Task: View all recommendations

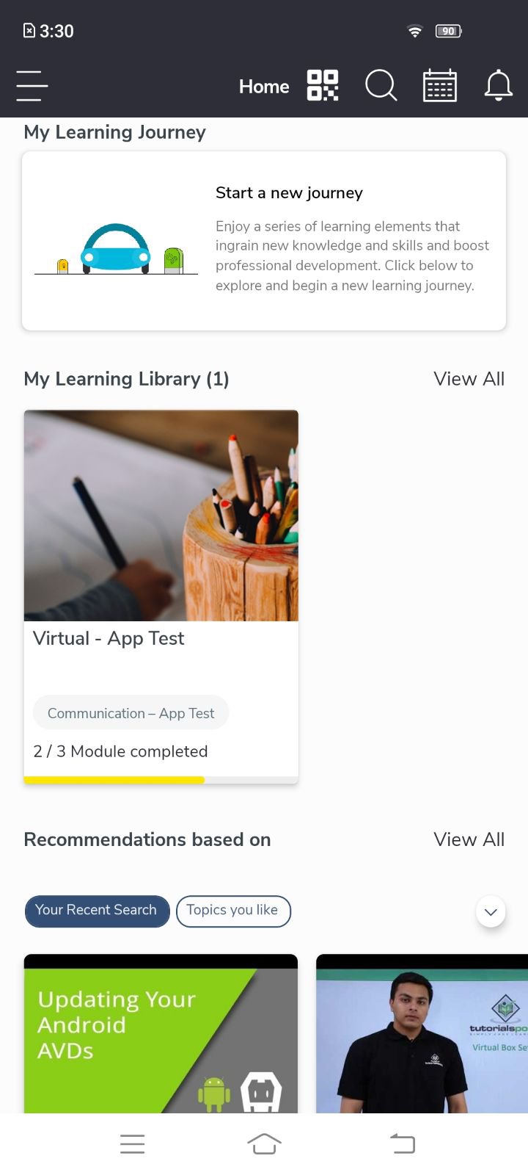Action: [x=469, y=839]
